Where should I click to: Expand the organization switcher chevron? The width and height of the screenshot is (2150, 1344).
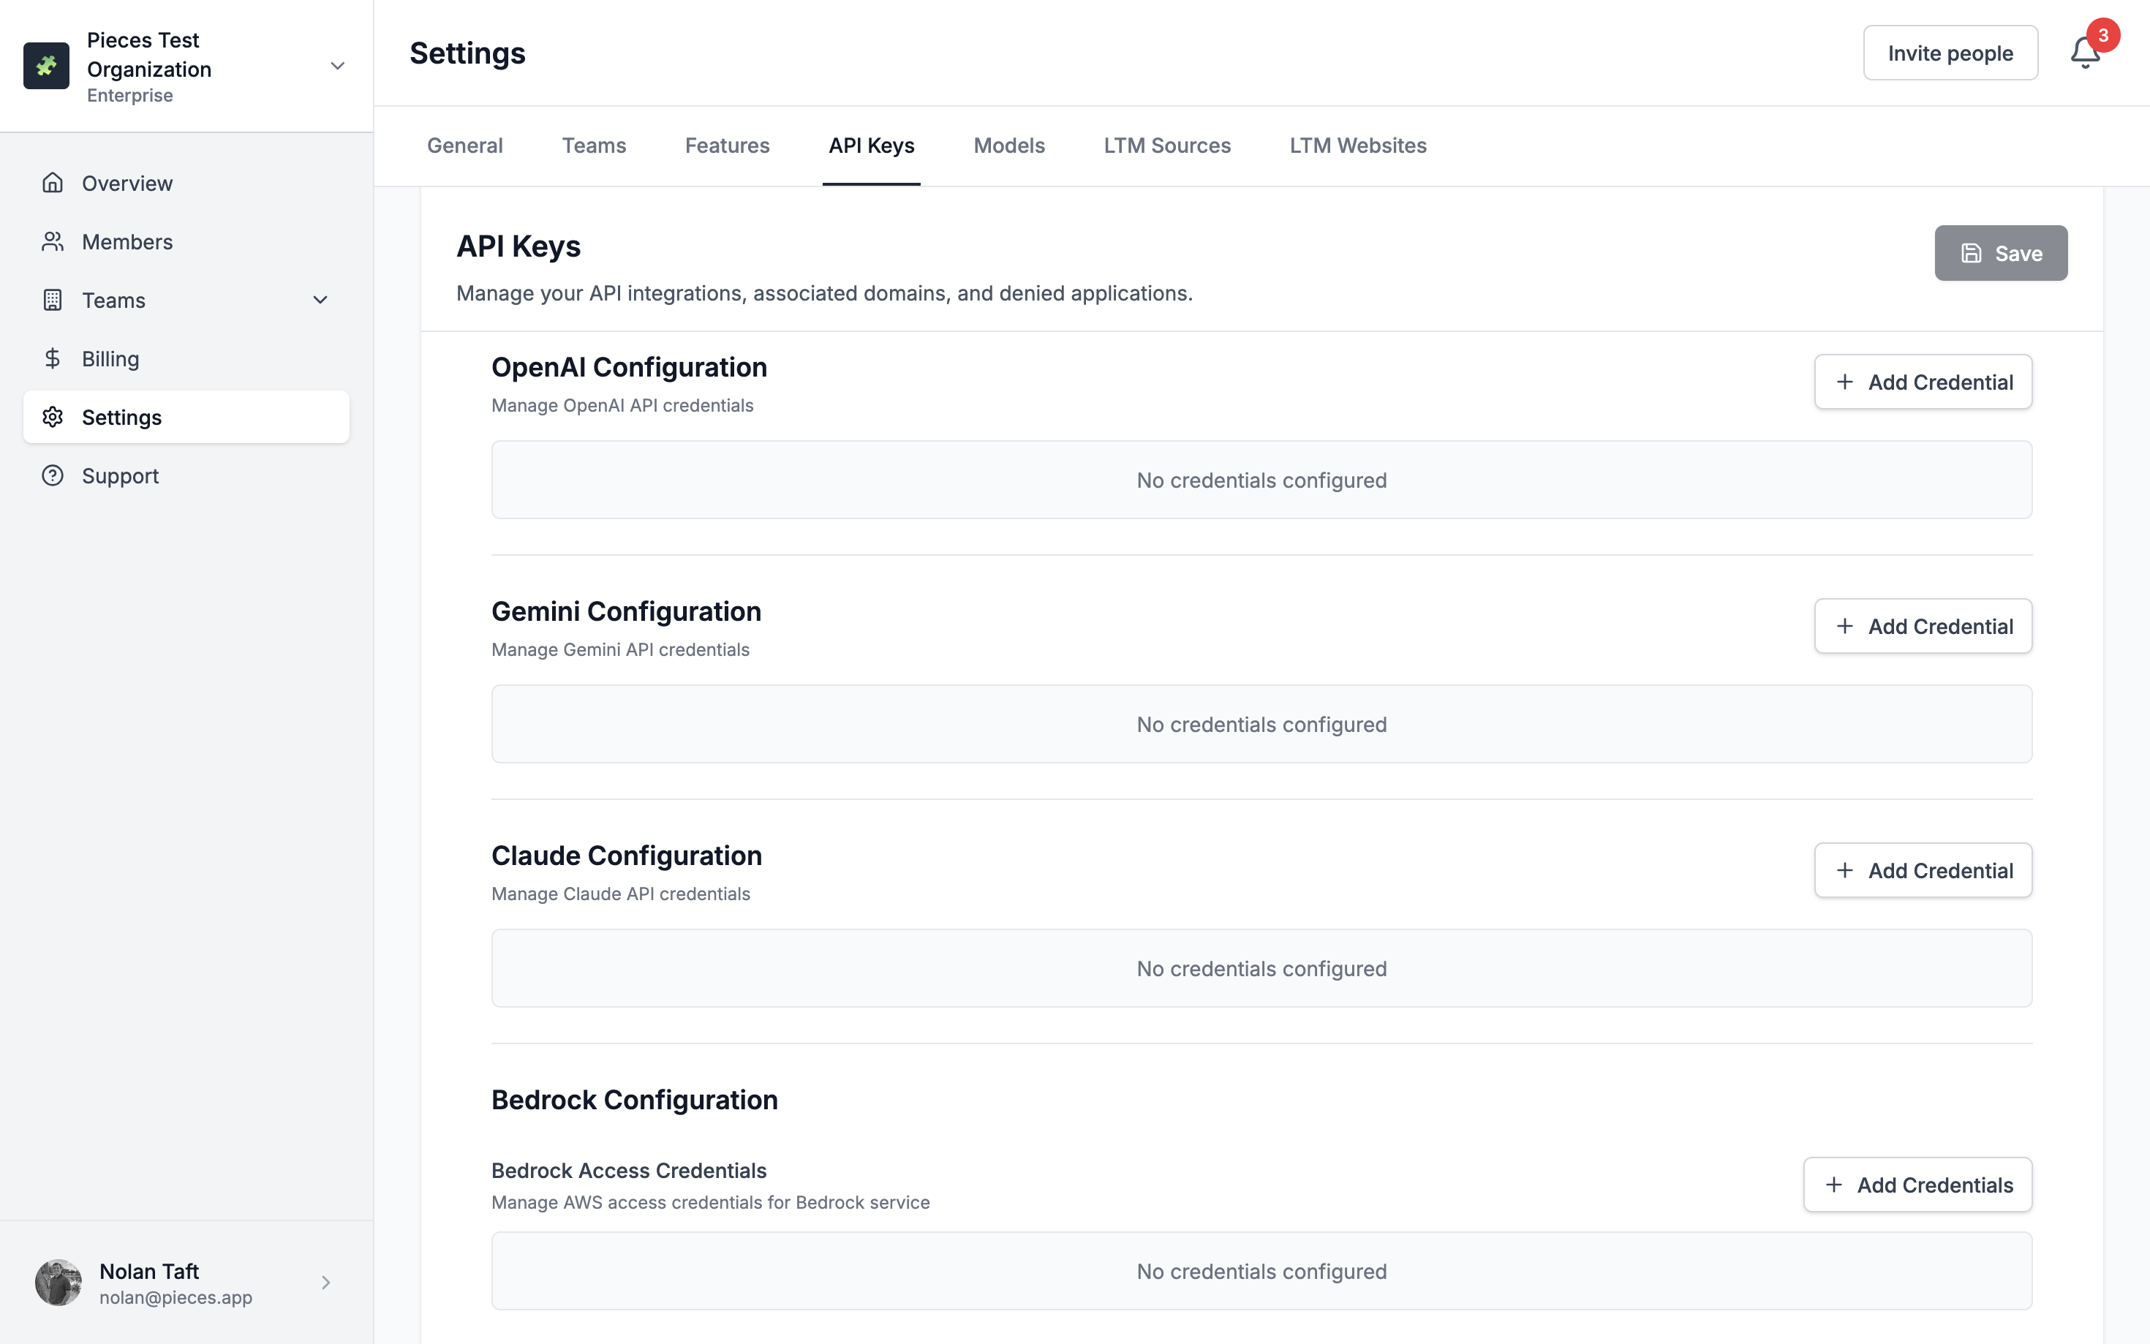[x=338, y=66]
